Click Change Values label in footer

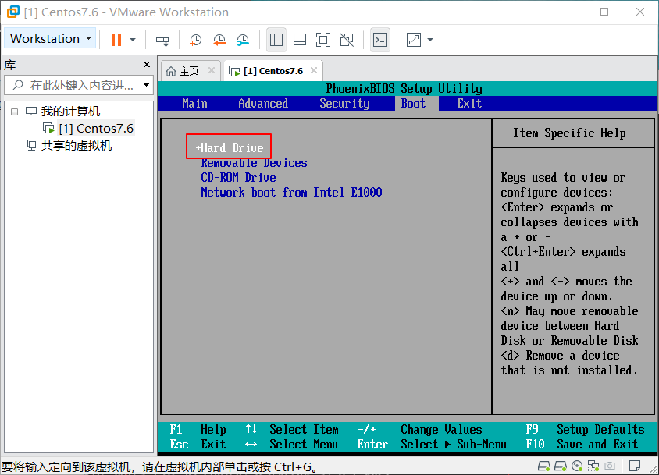coord(441,430)
